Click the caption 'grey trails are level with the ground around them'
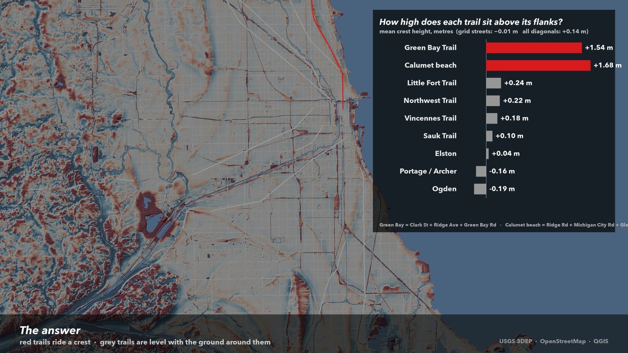The height and width of the screenshot is (353, 628). [x=185, y=342]
